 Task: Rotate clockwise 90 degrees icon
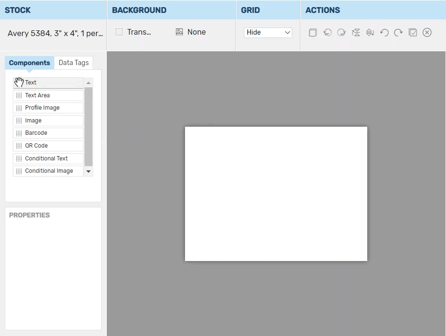[342, 32]
